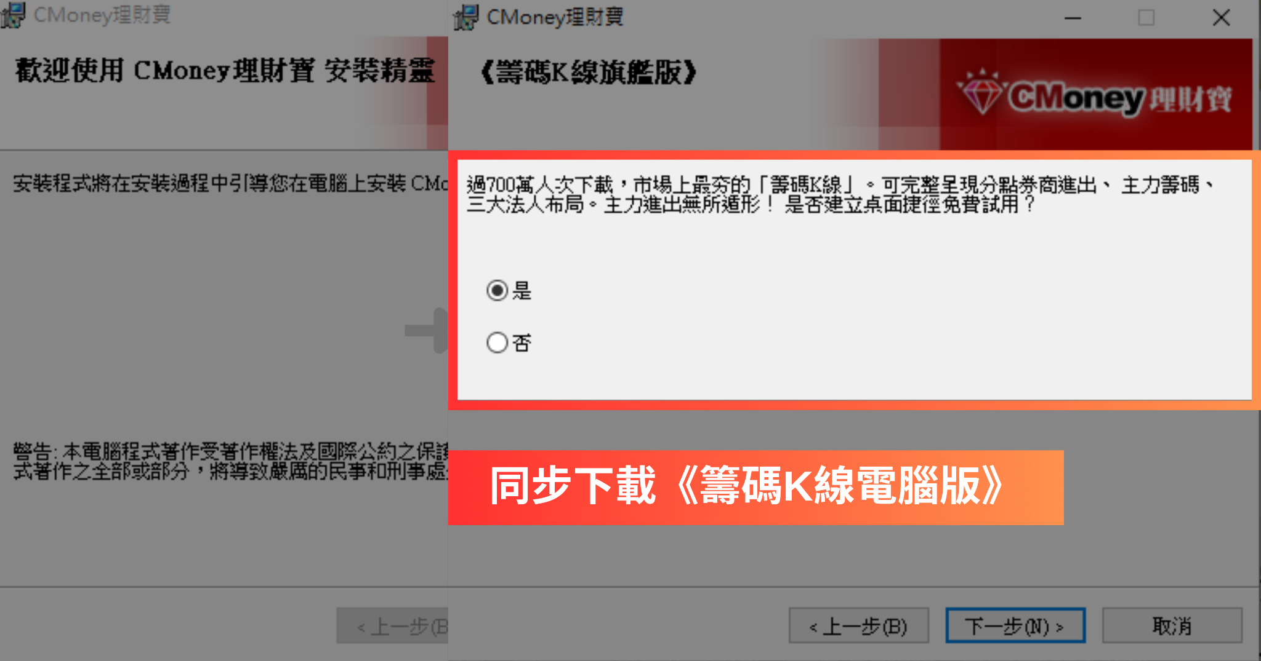Click the 是 label text next to radio
This screenshot has height=661, width=1261.
[x=522, y=290]
